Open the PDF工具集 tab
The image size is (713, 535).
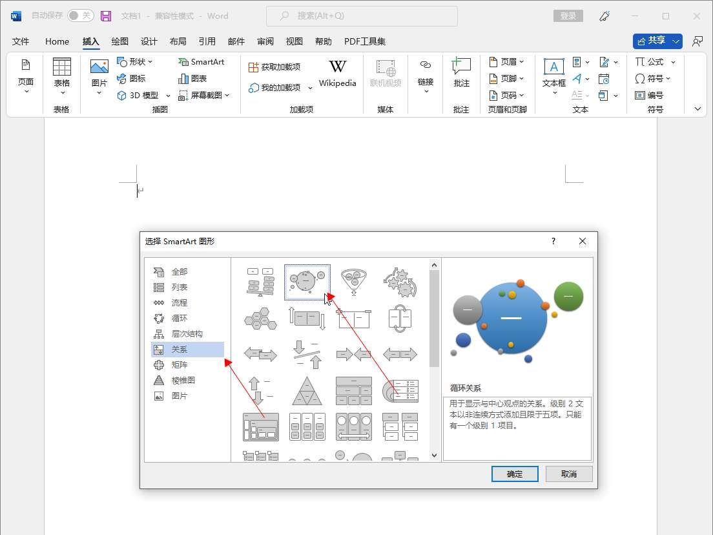[365, 41]
